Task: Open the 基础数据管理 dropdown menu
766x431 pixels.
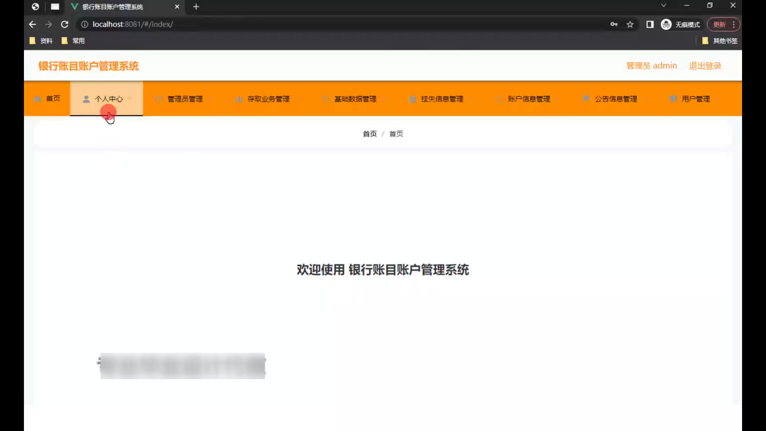Action: pos(355,99)
